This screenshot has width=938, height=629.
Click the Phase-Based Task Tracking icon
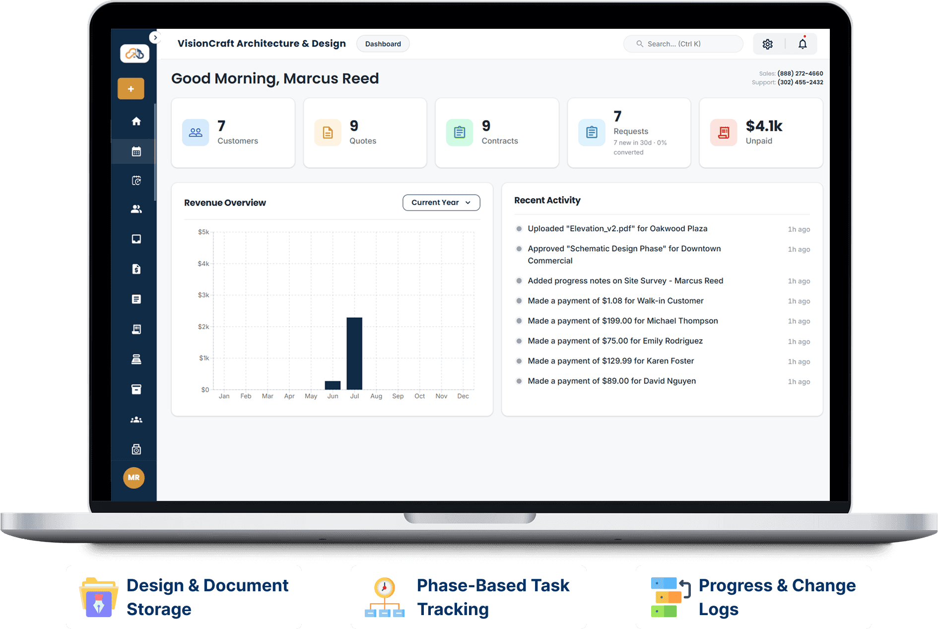(x=385, y=597)
